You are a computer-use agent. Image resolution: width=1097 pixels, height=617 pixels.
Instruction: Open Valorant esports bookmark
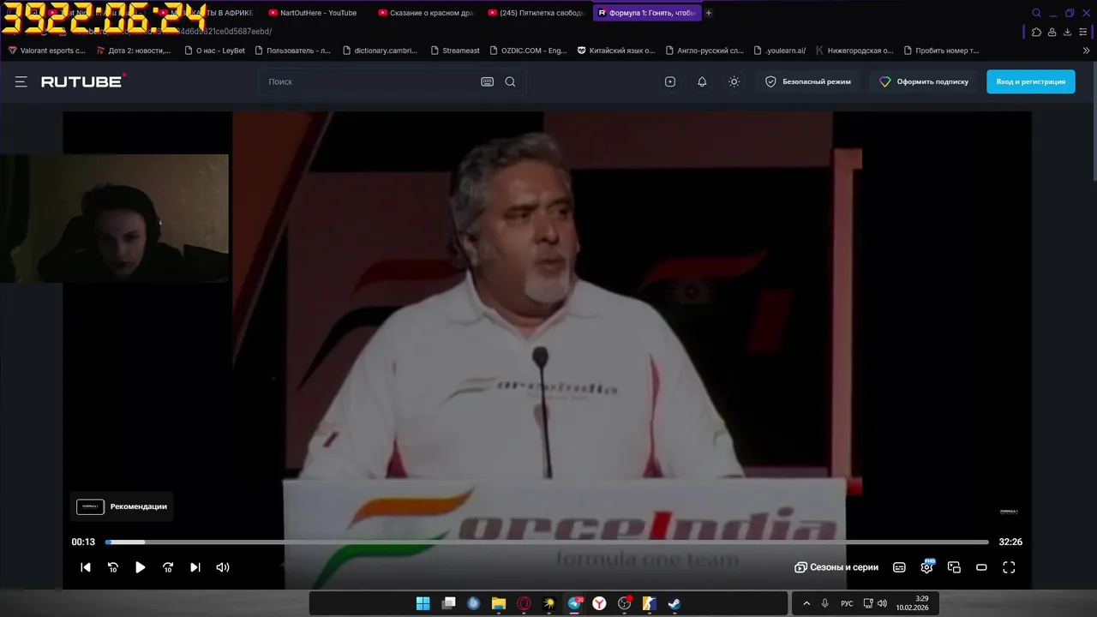tap(47, 51)
